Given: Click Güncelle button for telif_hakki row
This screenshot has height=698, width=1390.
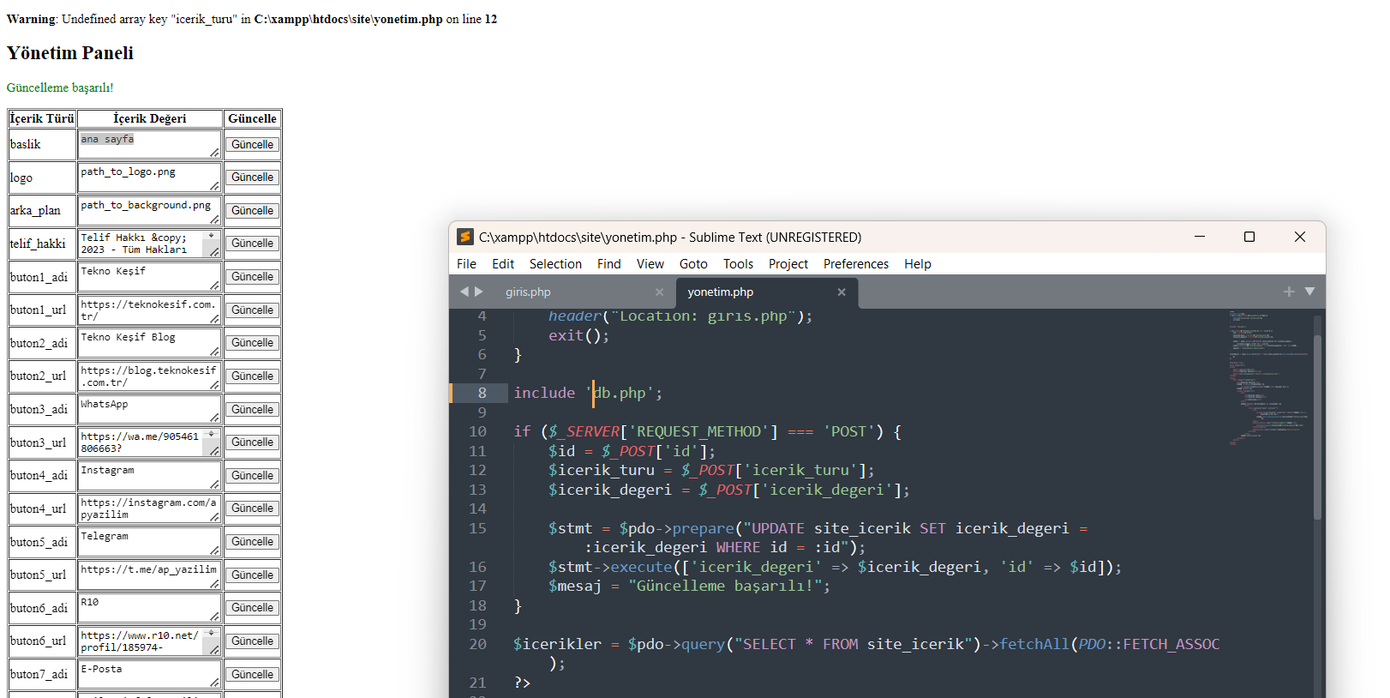Looking at the screenshot, I should point(252,244).
